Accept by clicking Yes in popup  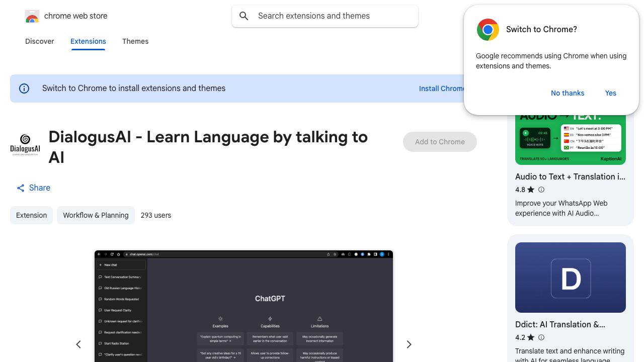click(611, 93)
